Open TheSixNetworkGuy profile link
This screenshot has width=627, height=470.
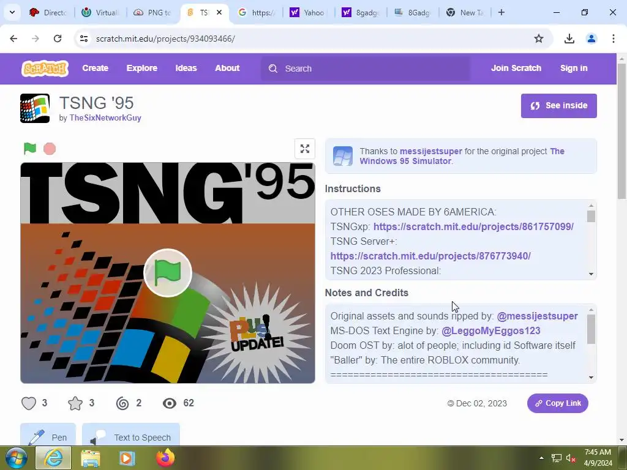[105, 118]
